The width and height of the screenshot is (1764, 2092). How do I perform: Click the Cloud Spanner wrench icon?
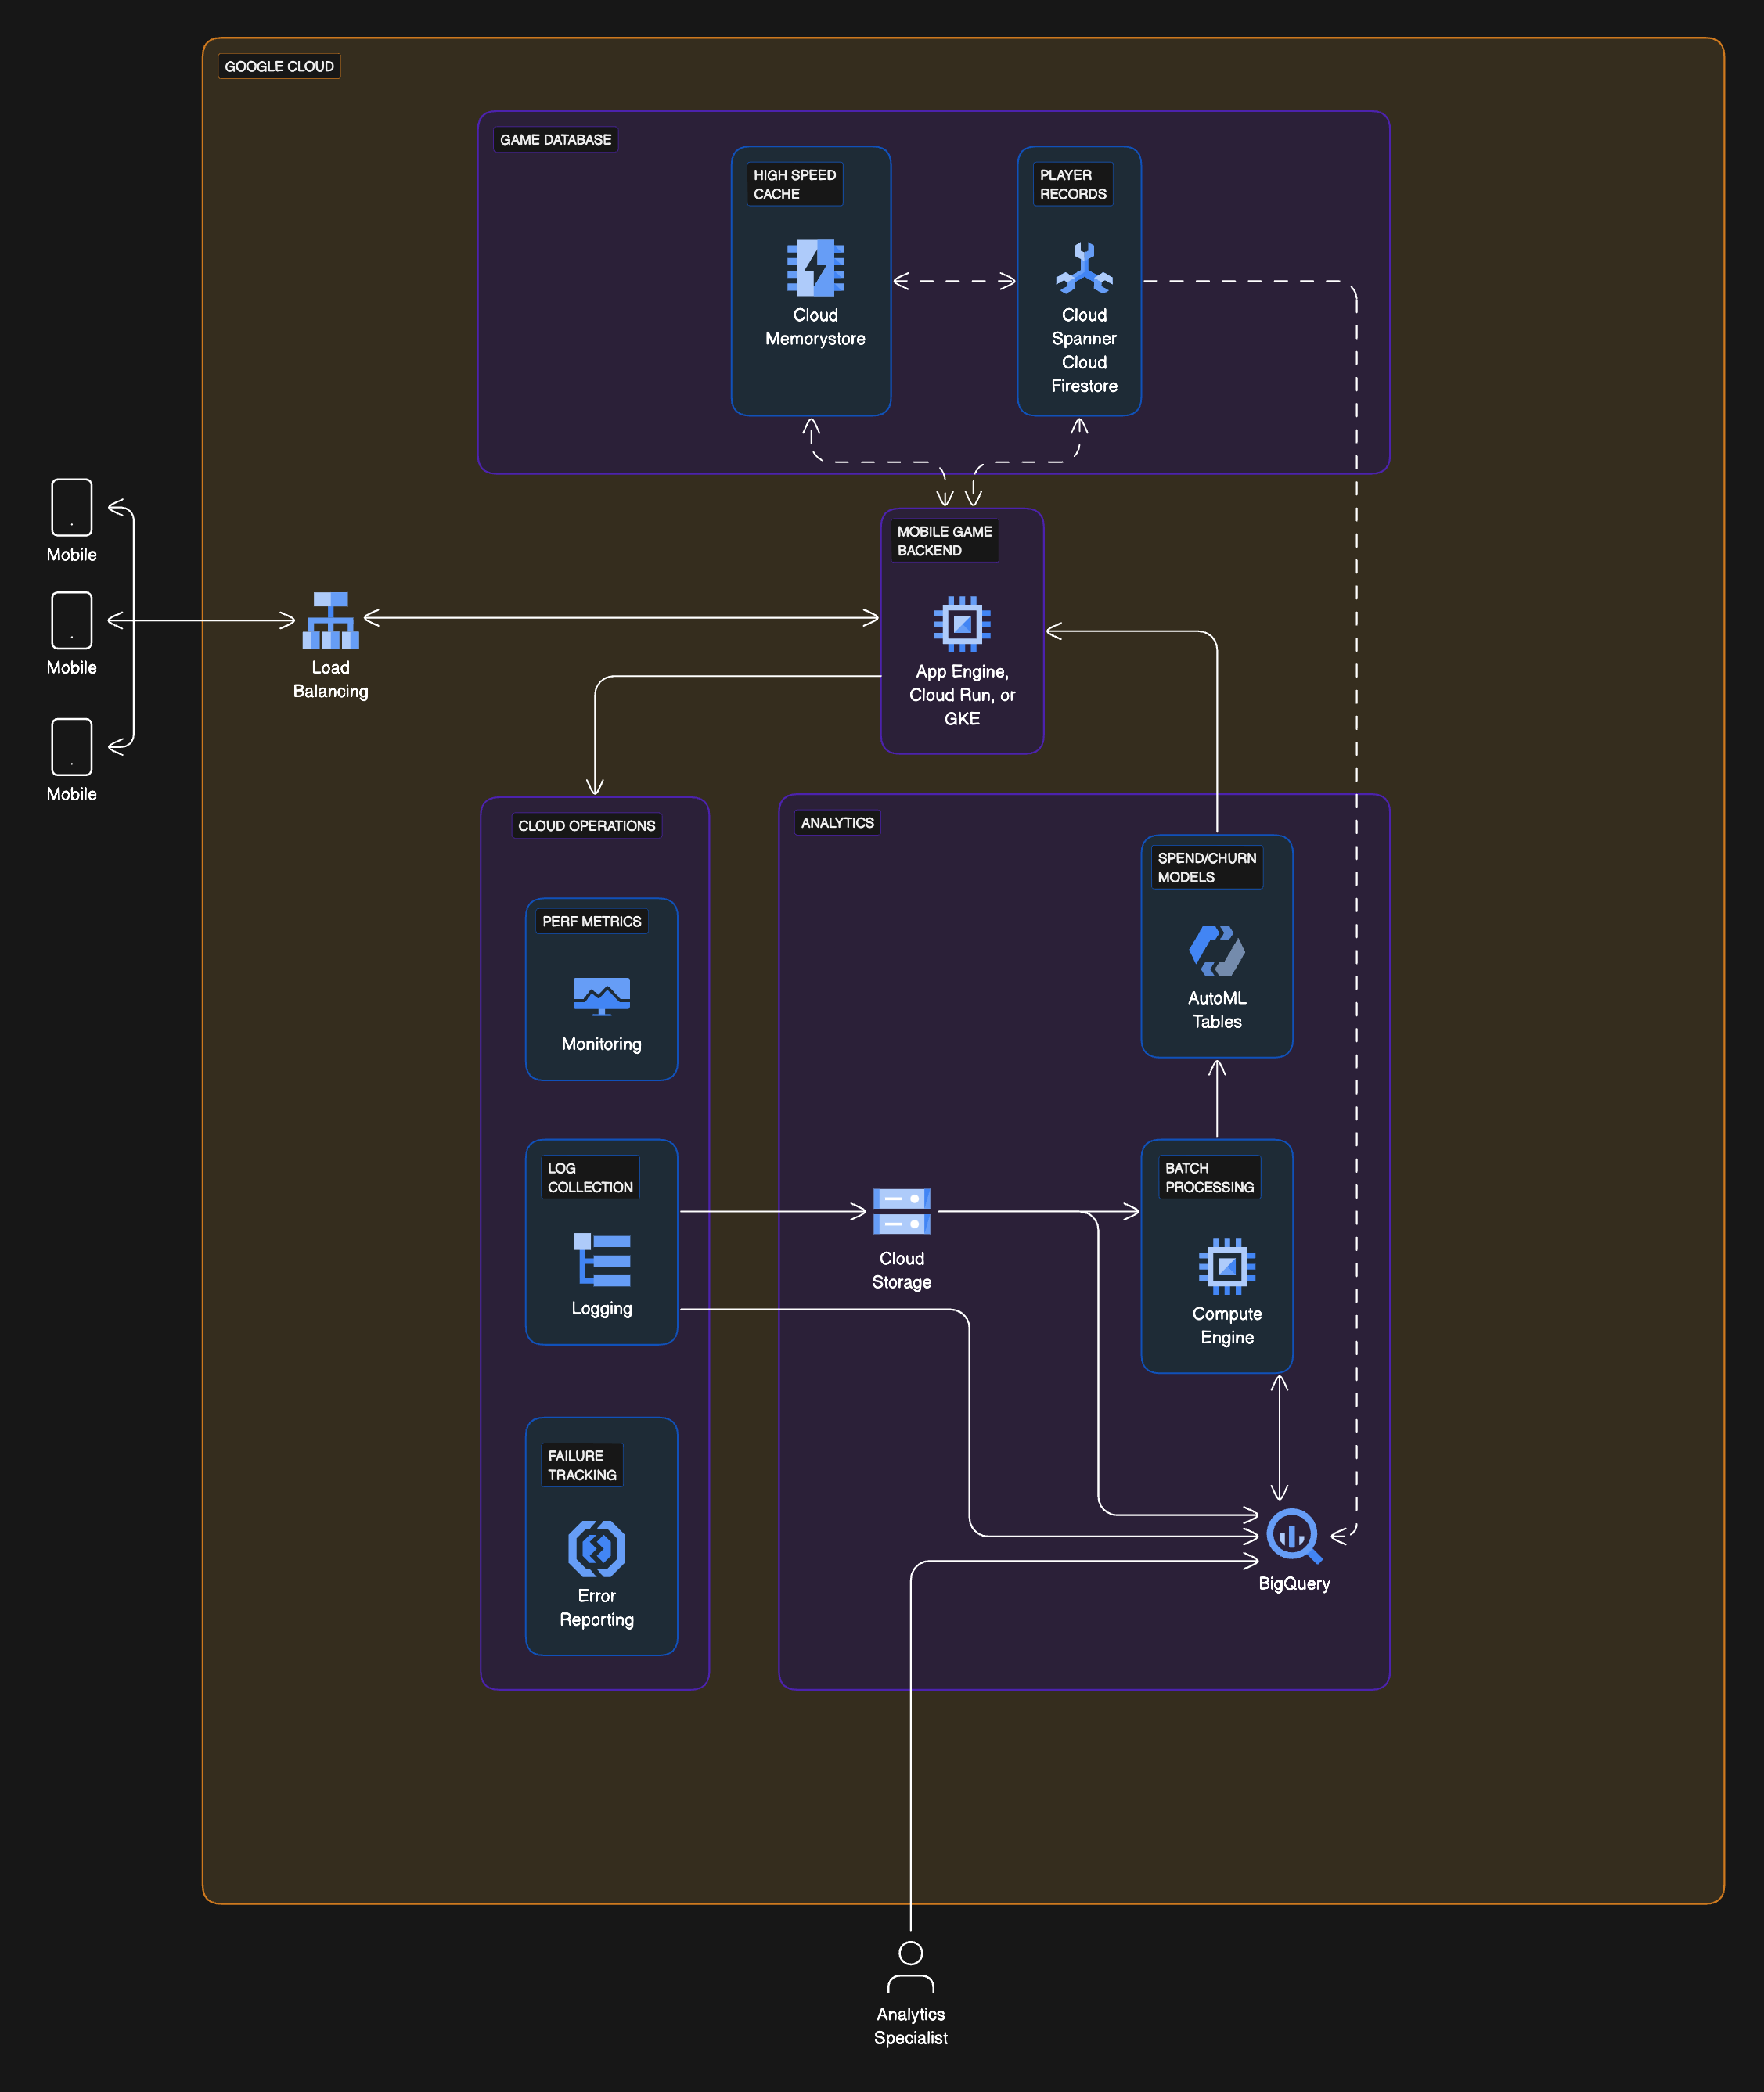(x=1083, y=271)
